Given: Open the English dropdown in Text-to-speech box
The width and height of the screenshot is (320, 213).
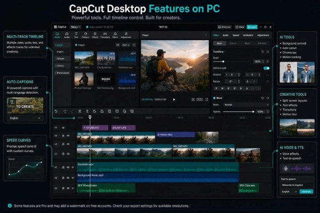Looking at the screenshot, I should [x=289, y=192].
